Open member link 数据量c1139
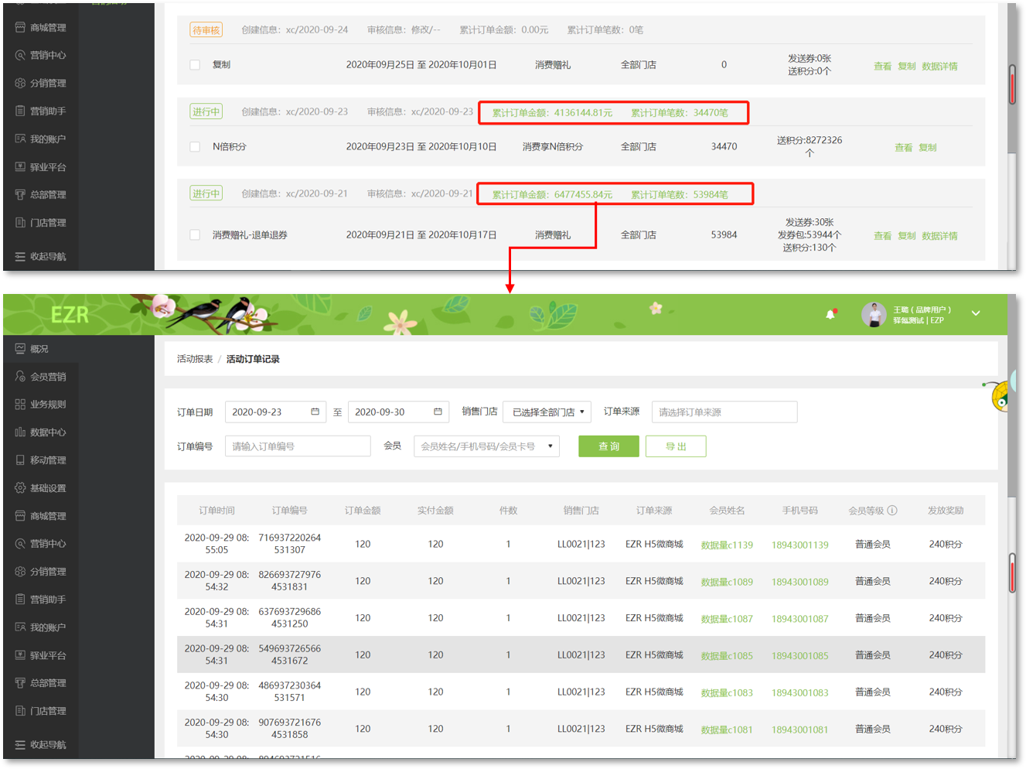This screenshot has height=769, width=1026. pyautogui.click(x=727, y=545)
